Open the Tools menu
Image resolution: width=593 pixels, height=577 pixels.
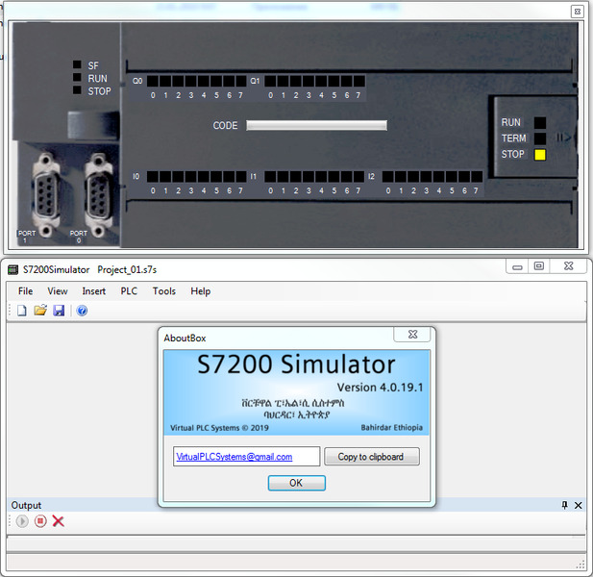point(164,291)
